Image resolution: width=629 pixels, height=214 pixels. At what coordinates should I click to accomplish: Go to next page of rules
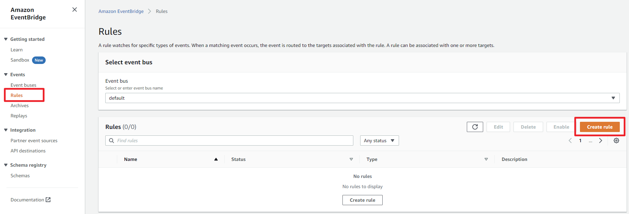pyautogui.click(x=600, y=141)
